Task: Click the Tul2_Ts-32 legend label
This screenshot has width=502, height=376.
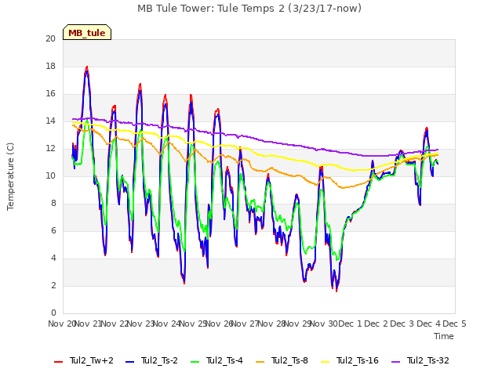Action: click(428, 360)
